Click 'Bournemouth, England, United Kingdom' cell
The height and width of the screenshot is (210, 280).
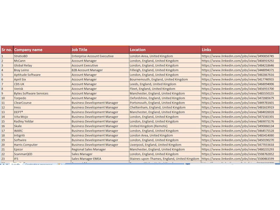[x=165, y=79]
